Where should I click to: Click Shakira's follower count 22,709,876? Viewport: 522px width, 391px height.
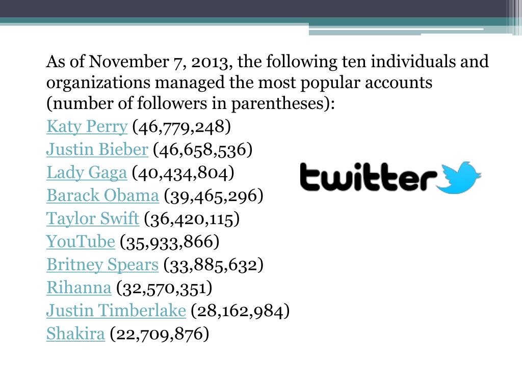point(160,334)
